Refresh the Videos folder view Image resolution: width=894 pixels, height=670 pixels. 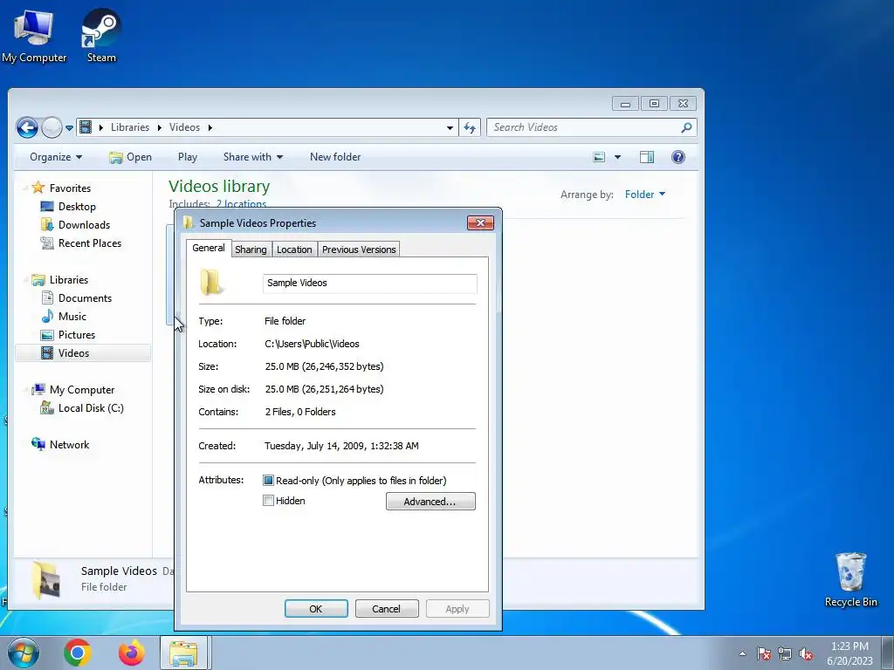coord(470,127)
